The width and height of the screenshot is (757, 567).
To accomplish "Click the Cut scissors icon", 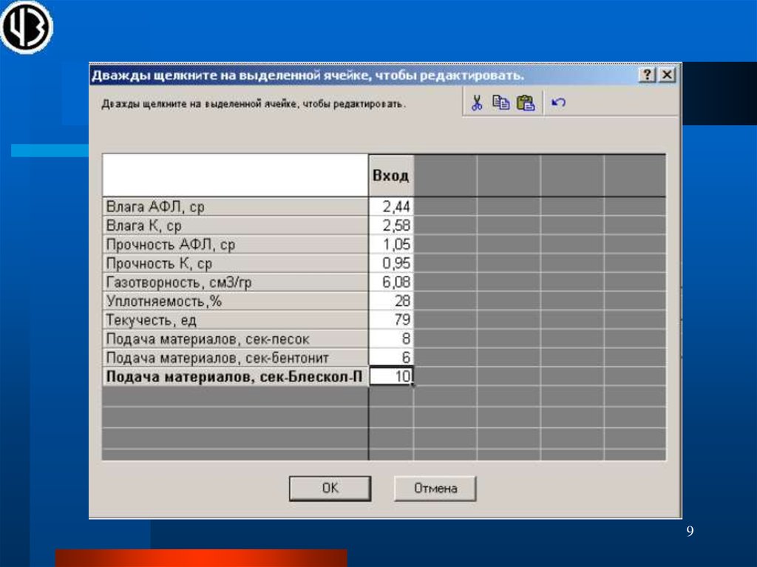I will point(477,103).
